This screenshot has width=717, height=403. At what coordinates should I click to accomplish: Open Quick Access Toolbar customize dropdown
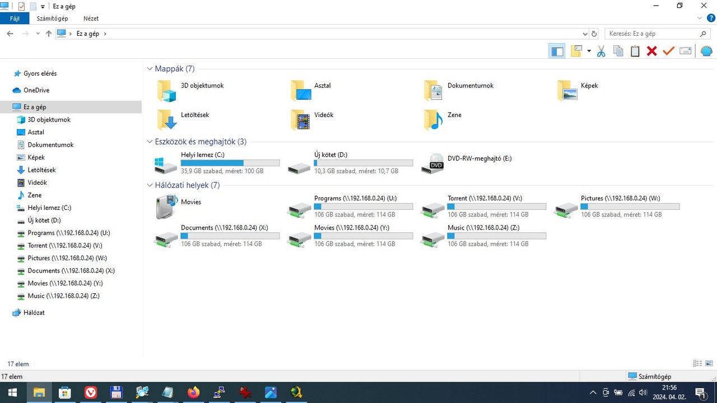point(43,7)
